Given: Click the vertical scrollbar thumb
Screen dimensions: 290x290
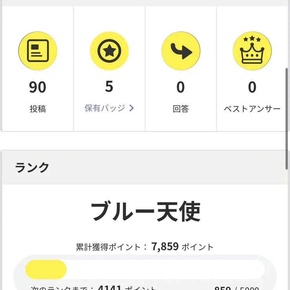Looking at the screenshot, I should point(288,118).
